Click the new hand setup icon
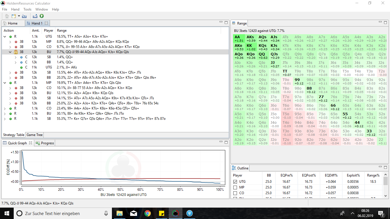Viewport: 390px width, 219px height. click(14, 16)
